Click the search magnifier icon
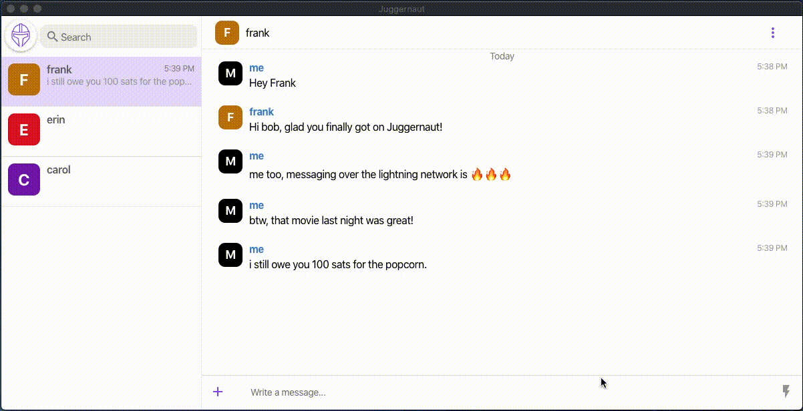Image resolution: width=803 pixels, height=411 pixels. [52, 37]
